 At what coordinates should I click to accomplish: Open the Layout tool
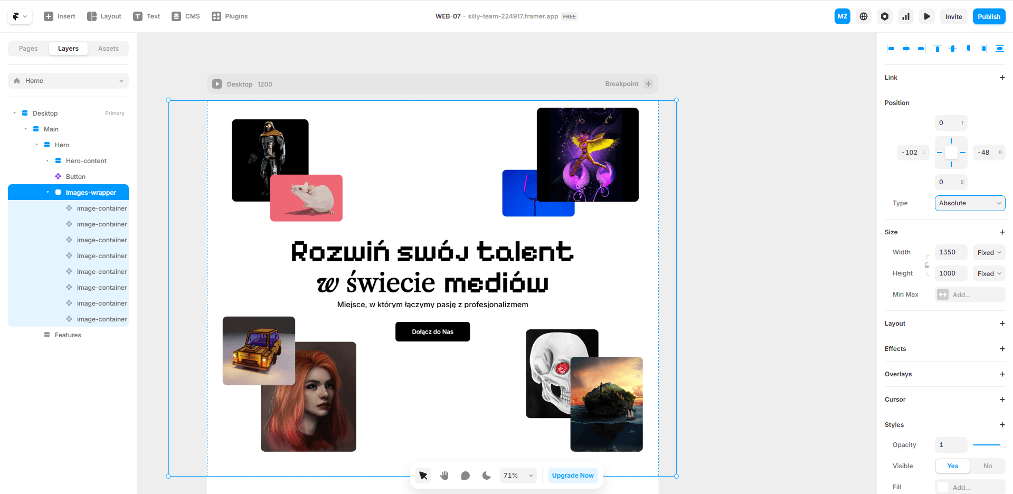point(104,16)
